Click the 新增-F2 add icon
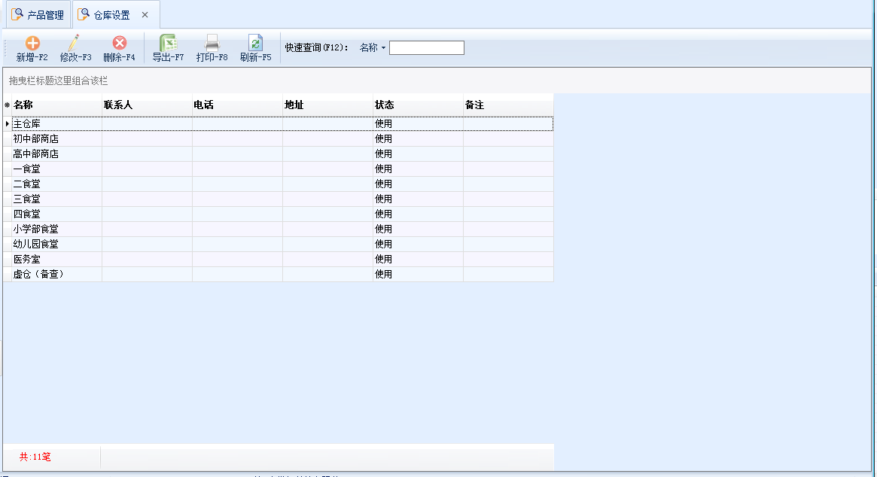This screenshot has width=877, height=477. [32, 44]
